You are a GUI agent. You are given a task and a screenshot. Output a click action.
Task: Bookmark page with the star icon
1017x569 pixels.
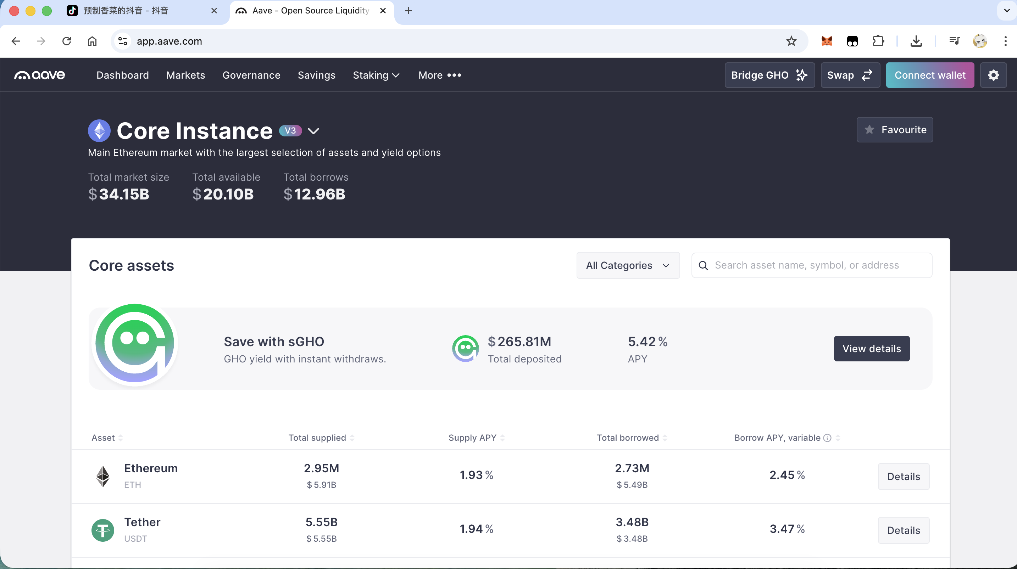pyautogui.click(x=791, y=41)
